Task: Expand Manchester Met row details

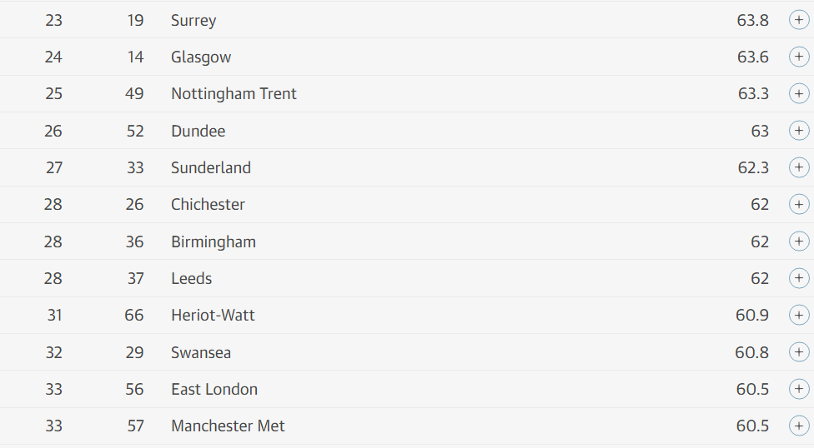Action: coord(798,426)
